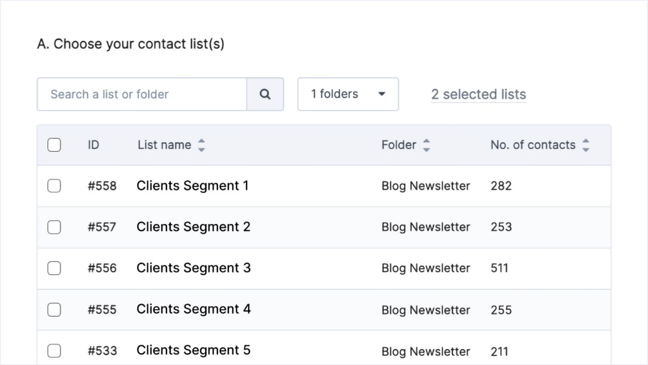Viewport: 648px width, 365px height.
Task: Sort by Folder column arrows
Action: point(426,145)
